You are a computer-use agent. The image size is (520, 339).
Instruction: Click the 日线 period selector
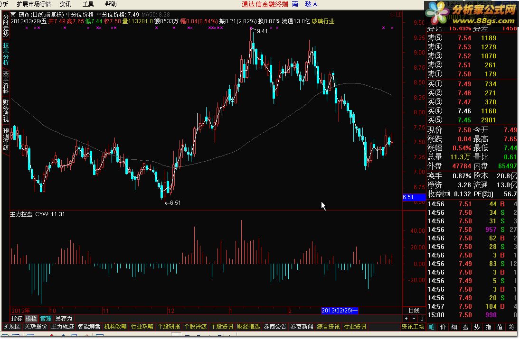pyautogui.click(x=414, y=311)
